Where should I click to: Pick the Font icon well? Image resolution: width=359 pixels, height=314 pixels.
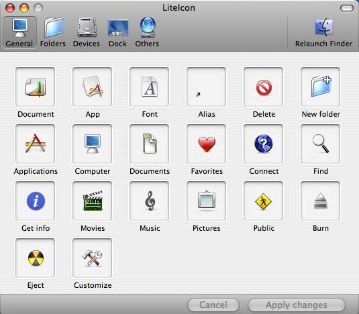coord(149,87)
